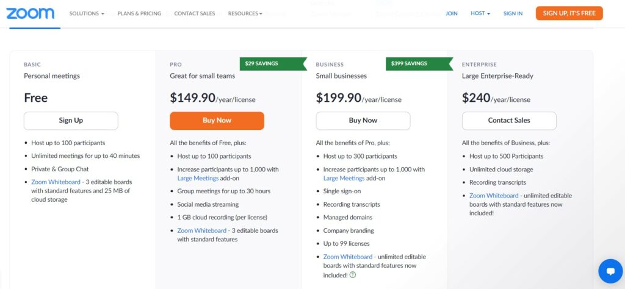Click the Sign In link
Viewport: 625px width, 289px height.
point(513,13)
